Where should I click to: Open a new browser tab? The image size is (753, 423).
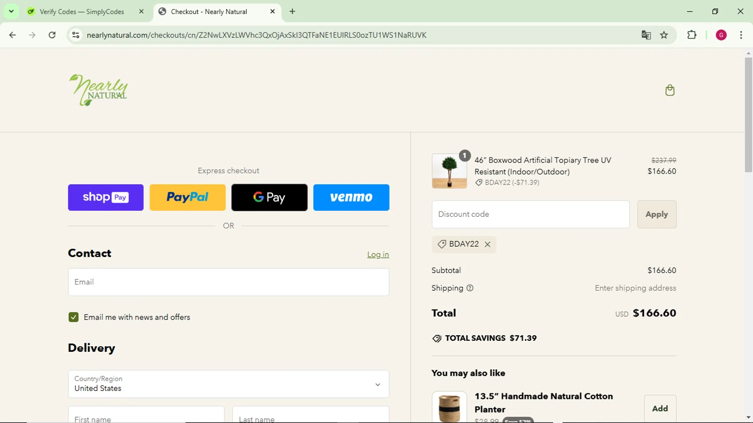point(292,12)
